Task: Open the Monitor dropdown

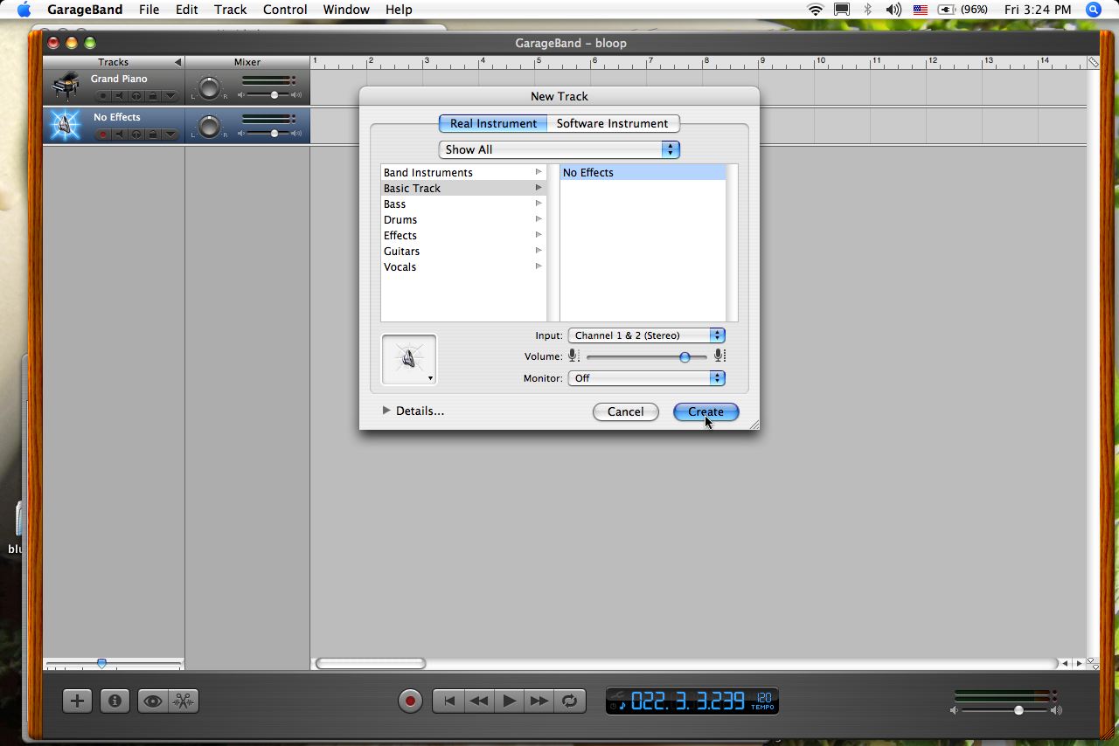Action: tap(647, 378)
